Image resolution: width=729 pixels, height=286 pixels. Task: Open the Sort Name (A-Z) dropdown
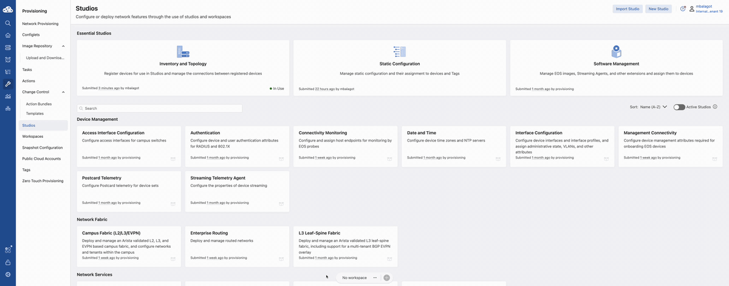649,107
